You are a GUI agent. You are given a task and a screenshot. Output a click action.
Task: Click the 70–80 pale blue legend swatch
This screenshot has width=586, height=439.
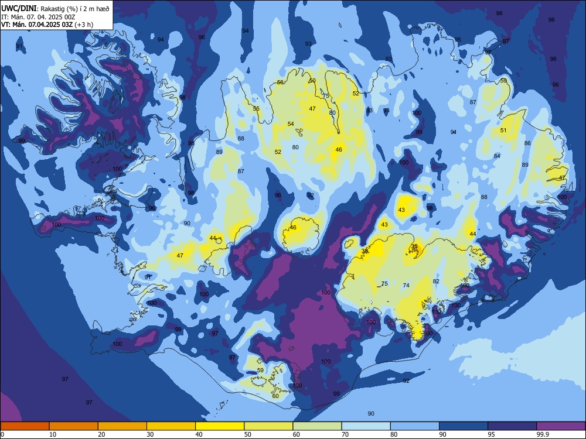click(x=366, y=426)
